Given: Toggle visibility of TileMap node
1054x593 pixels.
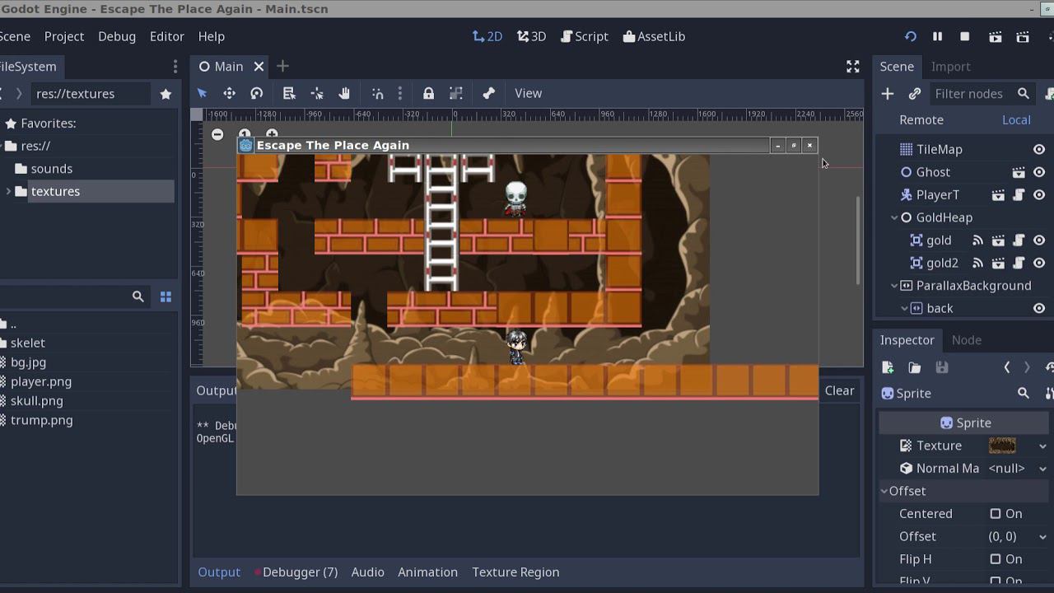Looking at the screenshot, I should [1039, 149].
